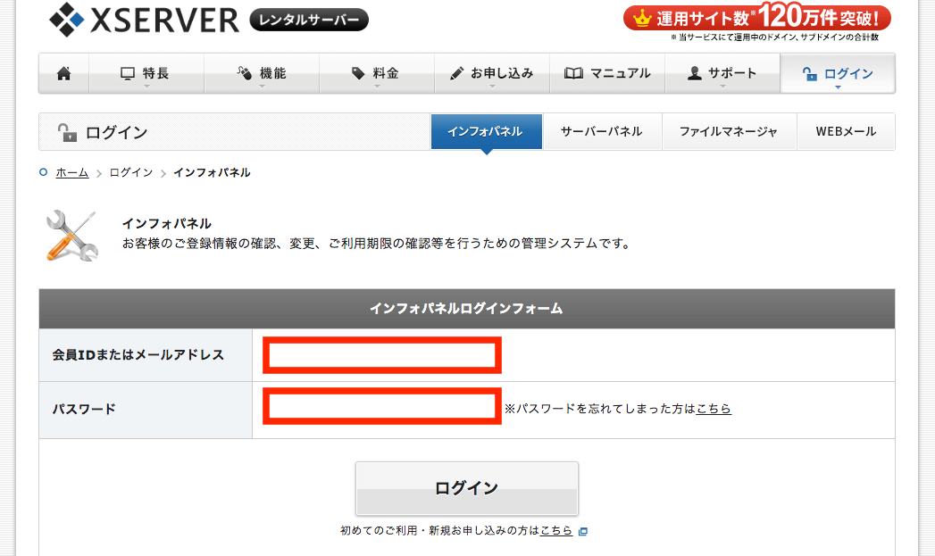Follow the forgotten password こちら link
This screenshot has height=556, width=935.
click(x=713, y=409)
